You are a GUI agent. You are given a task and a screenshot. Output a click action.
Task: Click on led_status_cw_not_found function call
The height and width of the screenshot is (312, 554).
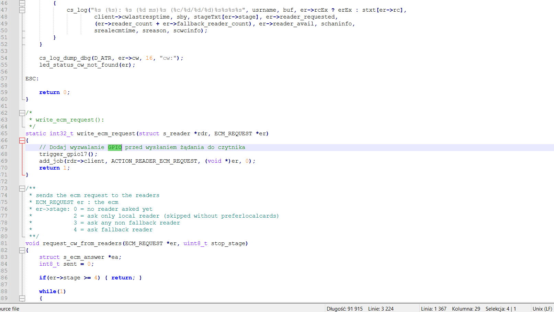pos(78,65)
